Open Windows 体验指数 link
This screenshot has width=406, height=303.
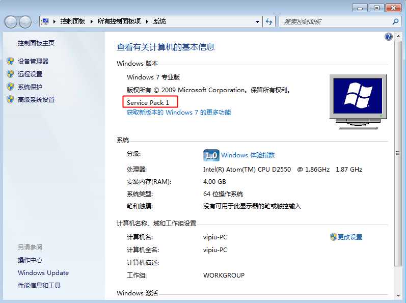pos(248,155)
